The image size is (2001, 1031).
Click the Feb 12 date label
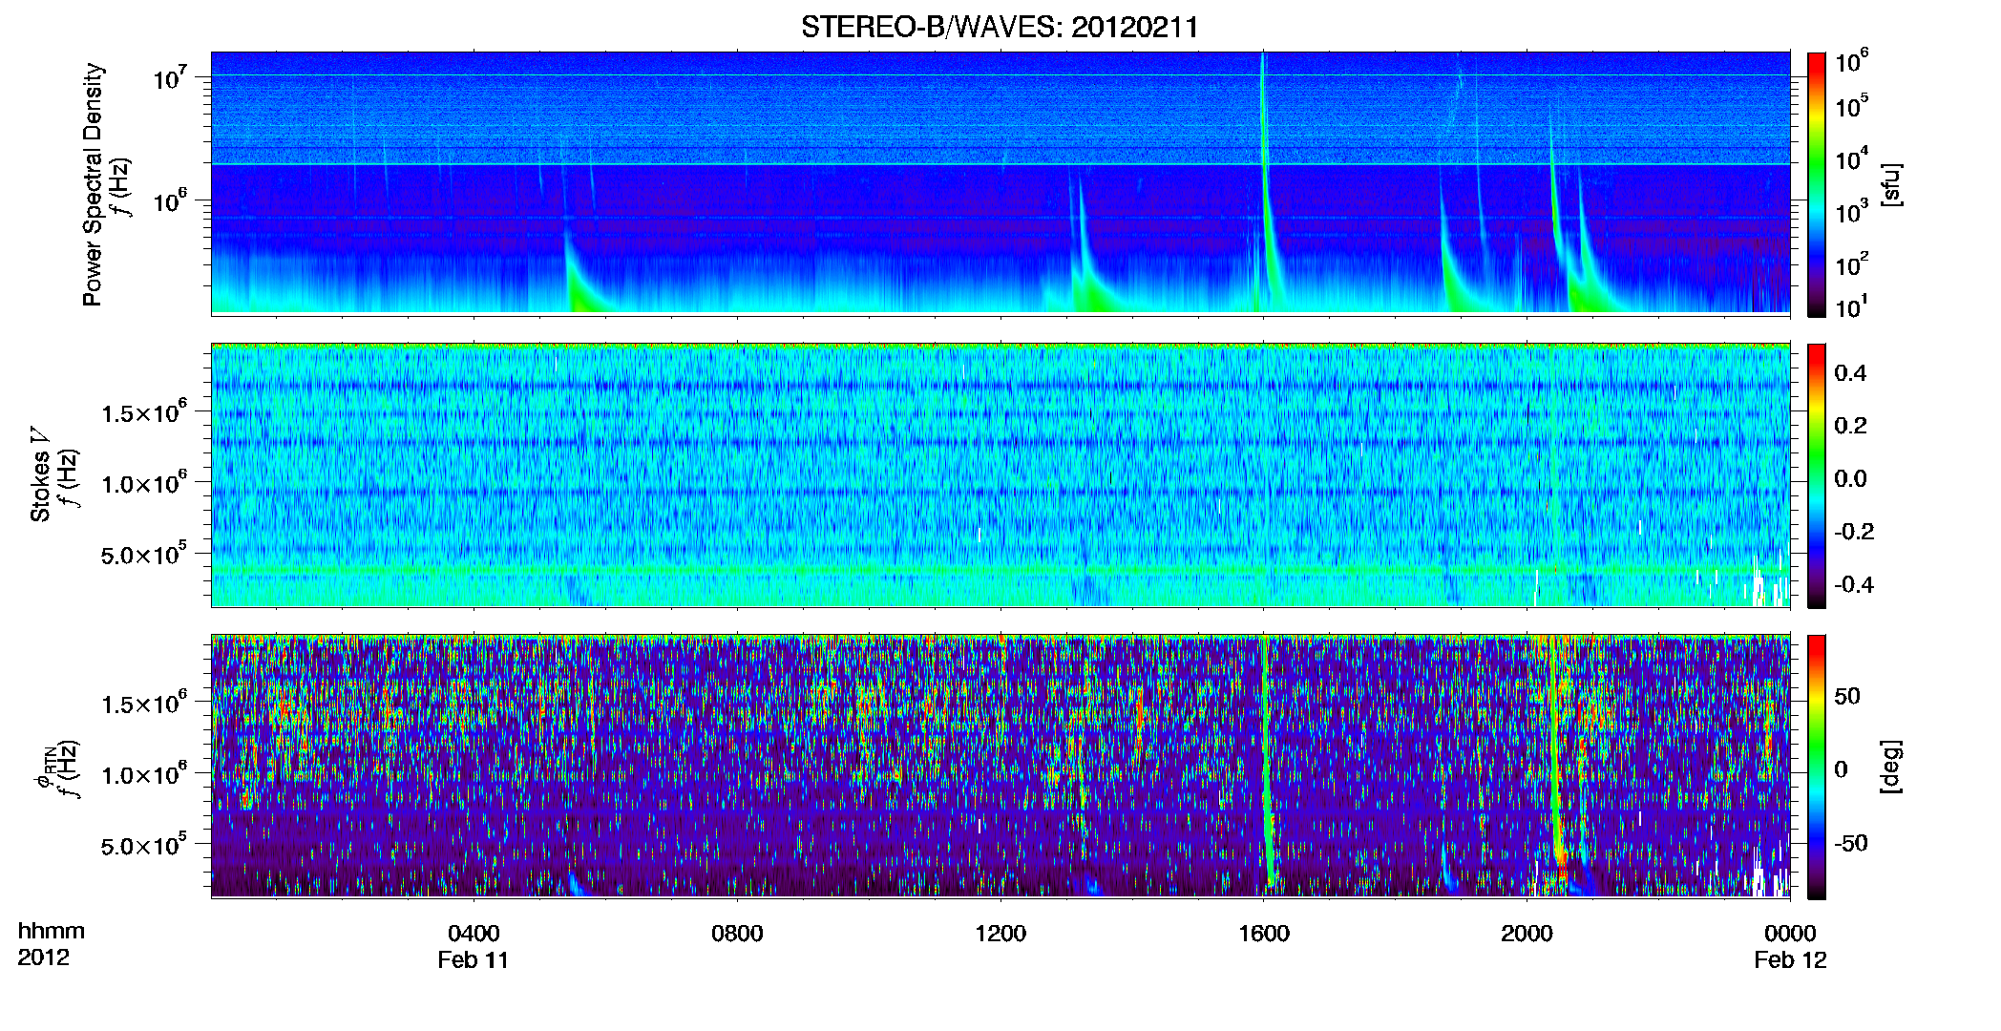pos(1790,960)
